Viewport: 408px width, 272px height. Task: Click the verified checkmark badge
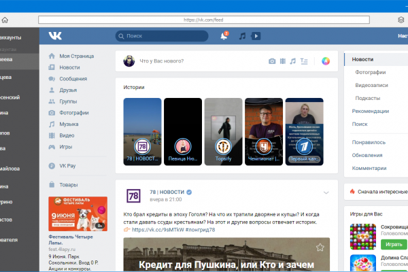(189, 192)
